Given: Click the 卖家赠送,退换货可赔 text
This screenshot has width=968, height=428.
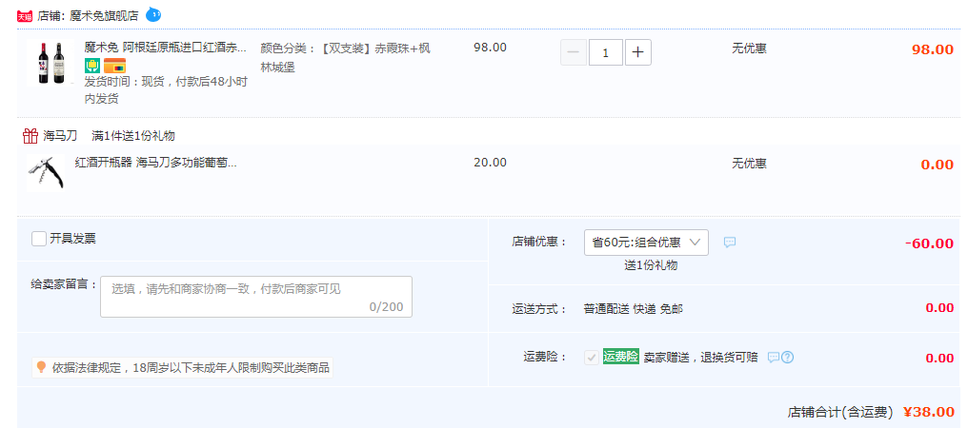Looking at the screenshot, I should tap(700, 357).
